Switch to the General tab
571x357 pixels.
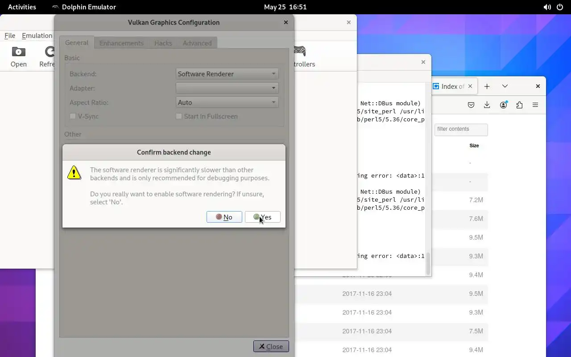coord(77,42)
